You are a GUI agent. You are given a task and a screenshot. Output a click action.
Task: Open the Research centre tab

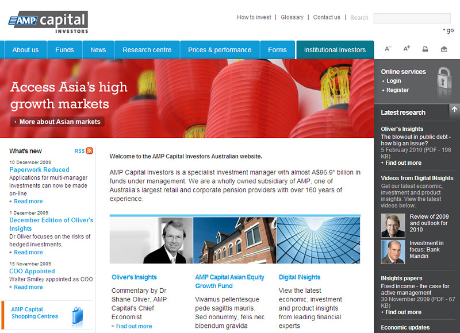click(x=146, y=50)
